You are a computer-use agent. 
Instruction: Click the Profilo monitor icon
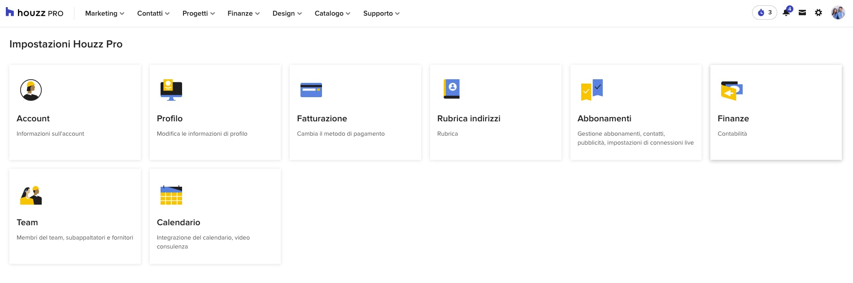pyautogui.click(x=171, y=90)
